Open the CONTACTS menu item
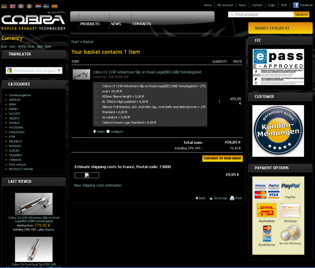Viewport: 315px width, 268px height. tap(142, 24)
